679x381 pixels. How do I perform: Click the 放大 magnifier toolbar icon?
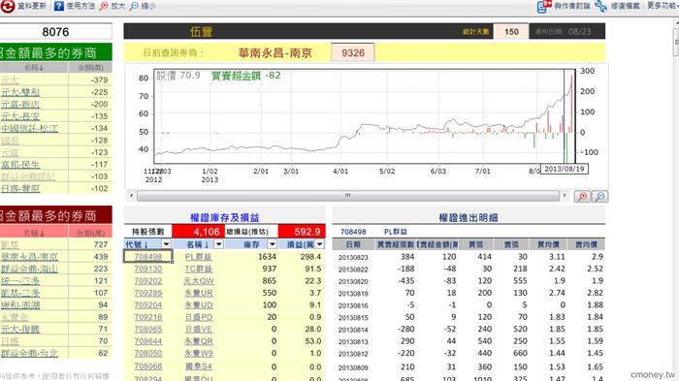point(105,6)
